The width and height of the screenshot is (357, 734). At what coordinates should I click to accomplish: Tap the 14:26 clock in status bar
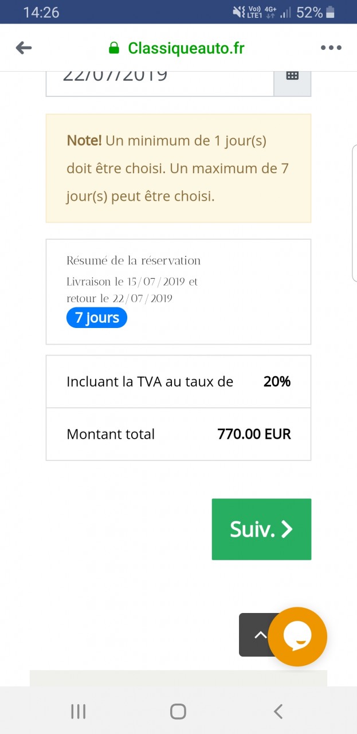pos(41,13)
